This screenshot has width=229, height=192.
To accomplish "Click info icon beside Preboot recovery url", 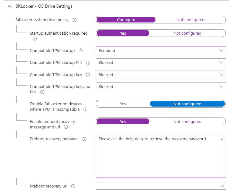I will pyautogui.click(x=73, y=186).
